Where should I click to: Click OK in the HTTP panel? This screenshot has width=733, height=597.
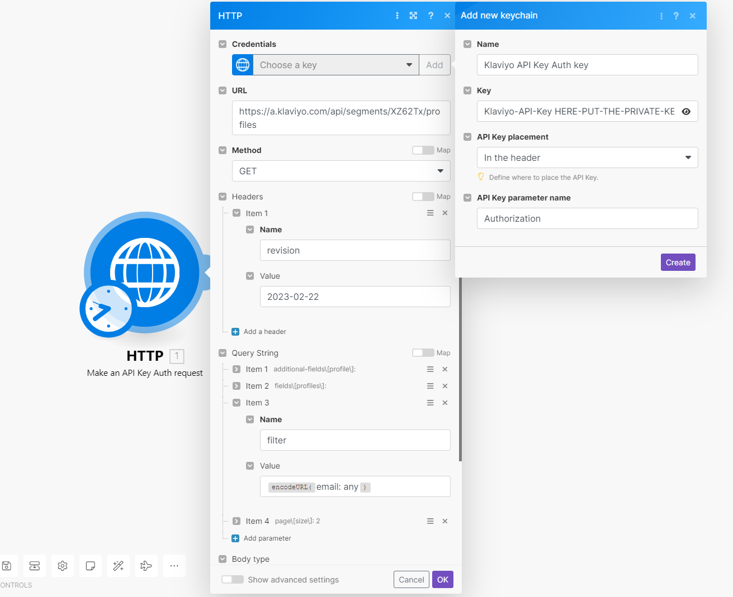[x=443, y=580]
